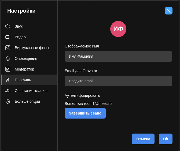The height and width of the screenshot is (151, 180).
Task: Select the Оповещения tab text
Action: pos(26,58)
